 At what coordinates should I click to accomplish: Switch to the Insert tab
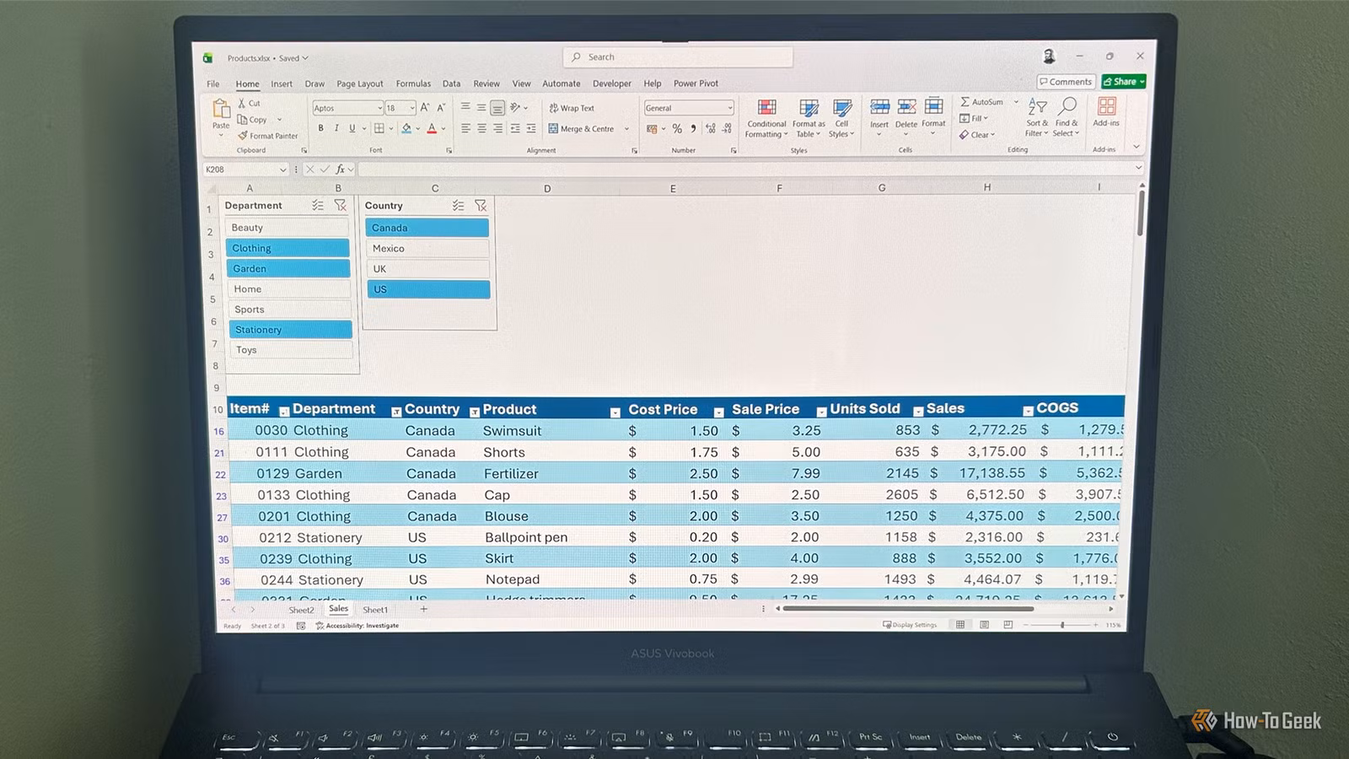(x=282, y=83)
